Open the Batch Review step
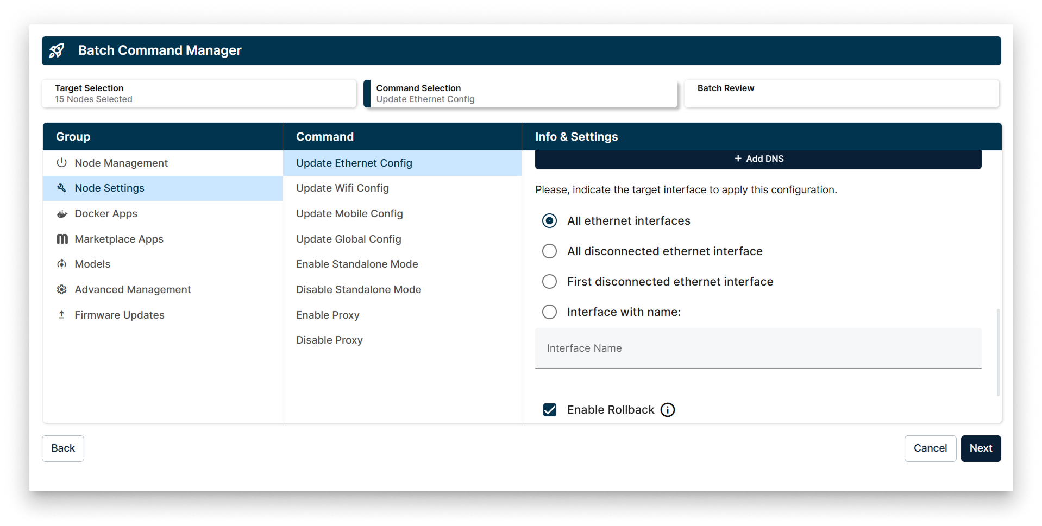Viewport: 1042px width, 526px height. (x=841, y=93)
